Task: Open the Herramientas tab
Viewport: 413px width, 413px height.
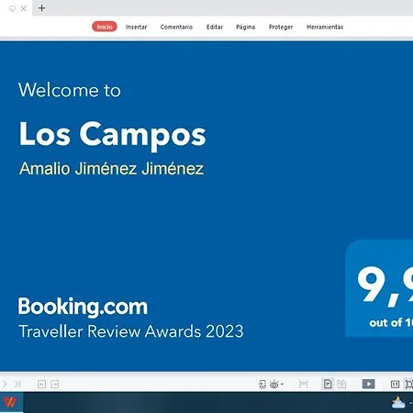Action: (x=325, y=27)
